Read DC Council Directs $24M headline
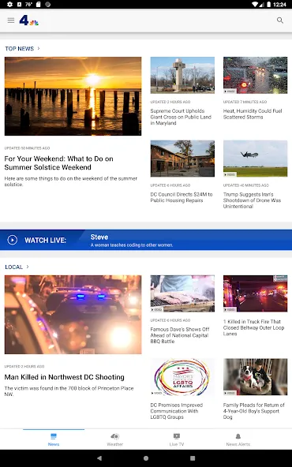292x467 pixels. point(182,197)
